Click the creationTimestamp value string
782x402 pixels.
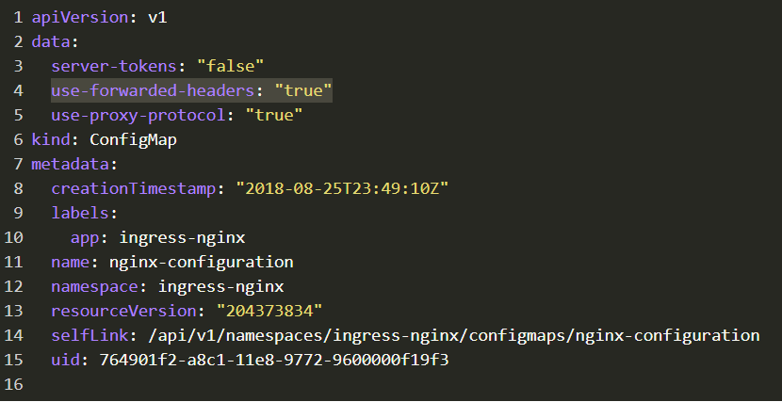pyautogui.click(x=342, y=188)
